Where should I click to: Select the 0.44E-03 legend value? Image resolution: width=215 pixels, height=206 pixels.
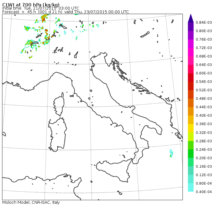point(204,107)
